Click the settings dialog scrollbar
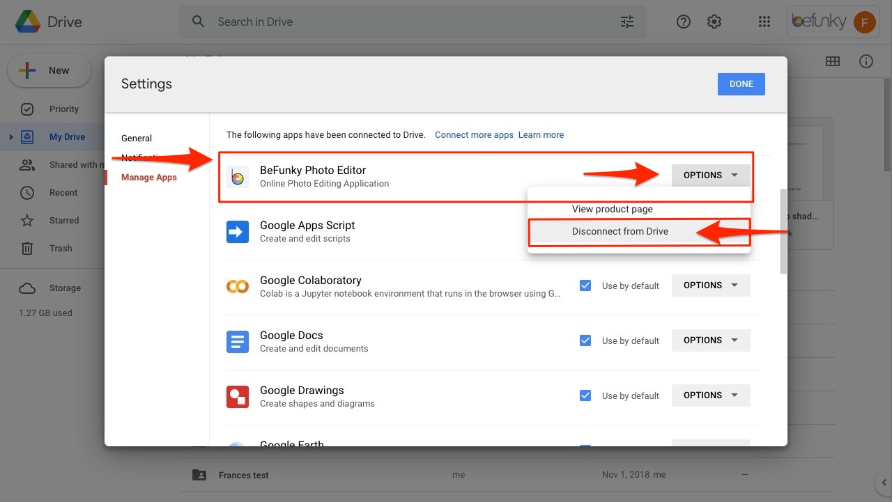892x502 pixels. tap(783, 231)
